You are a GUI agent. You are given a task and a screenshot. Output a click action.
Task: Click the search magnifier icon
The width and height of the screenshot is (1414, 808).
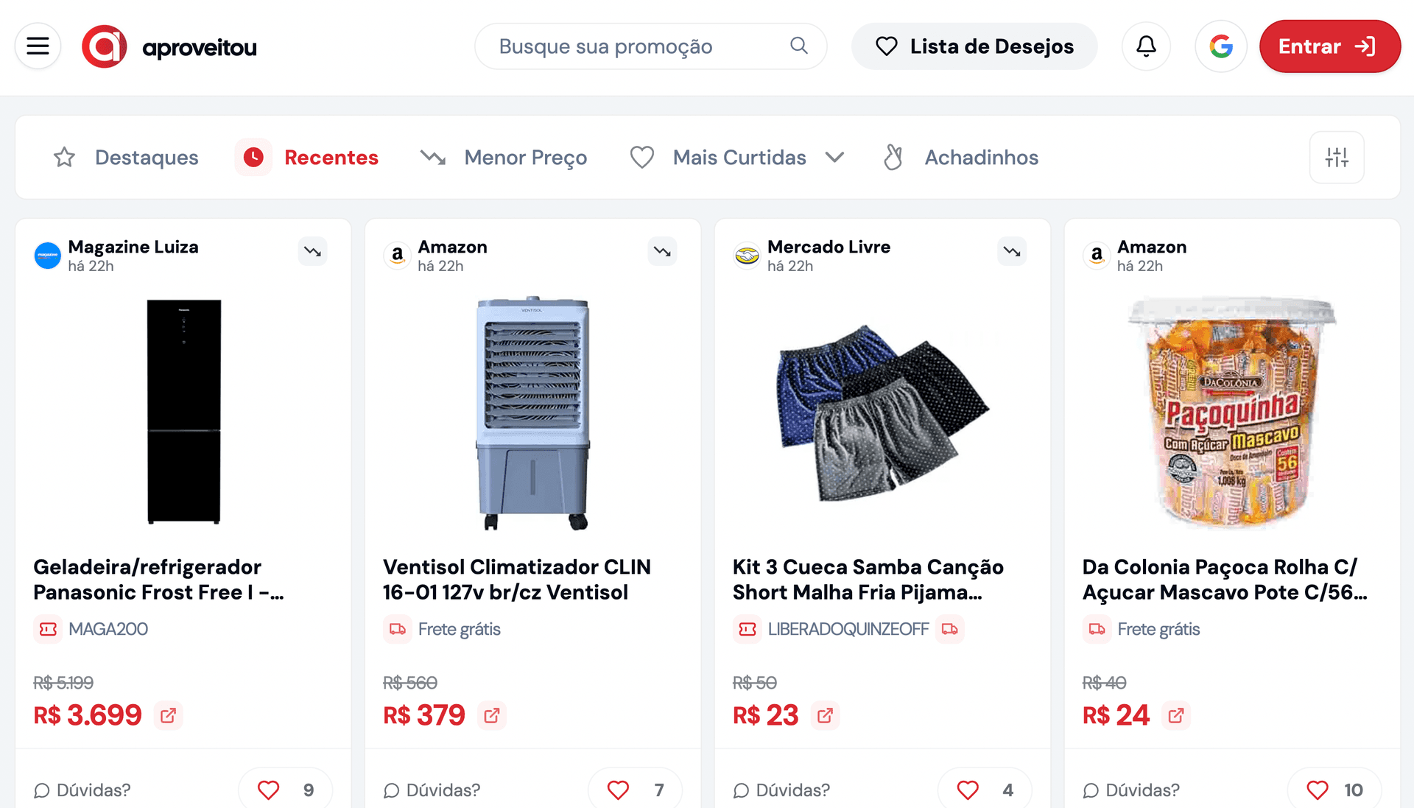point(798,46)
